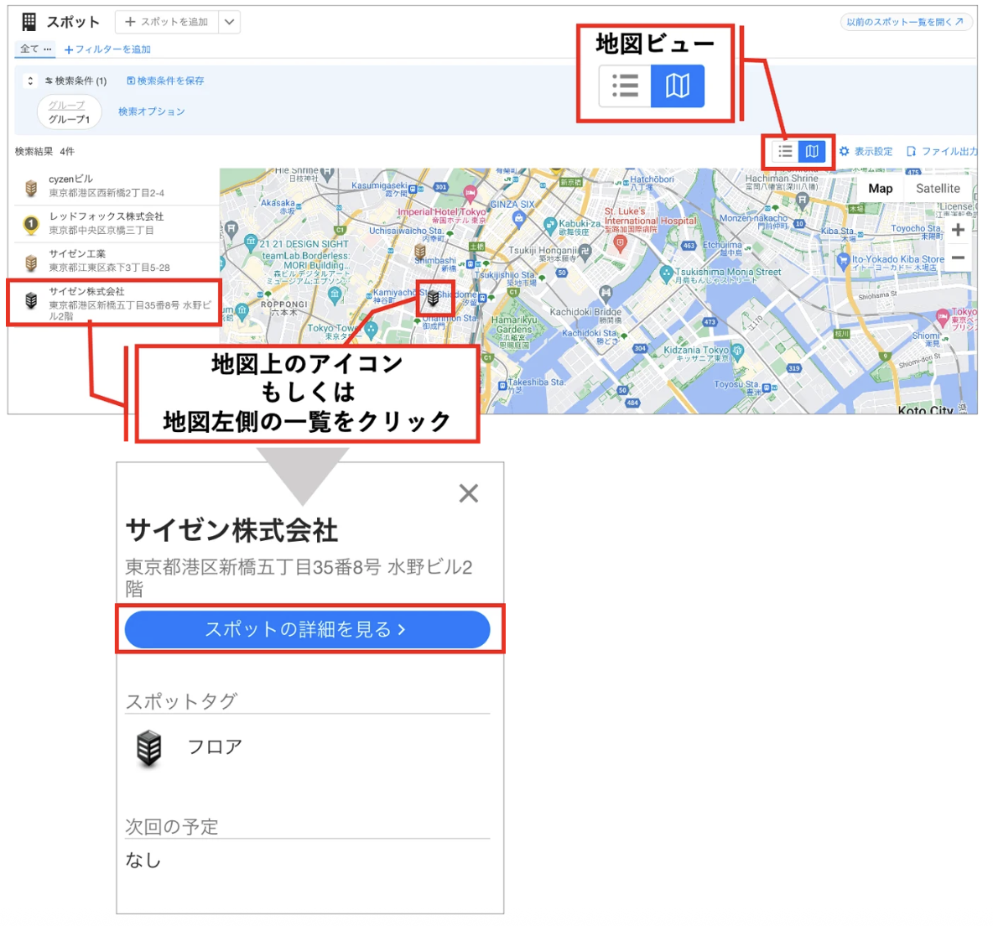This screenshot has height=926, width=993.
Task: Click the yellow pin icon of レッドフォックス株式会社
Action: [x=30, y=225]
